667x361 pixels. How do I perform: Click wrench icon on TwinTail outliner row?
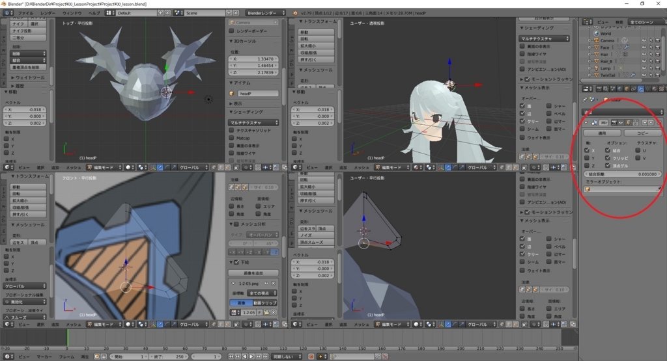click(633, 75)
